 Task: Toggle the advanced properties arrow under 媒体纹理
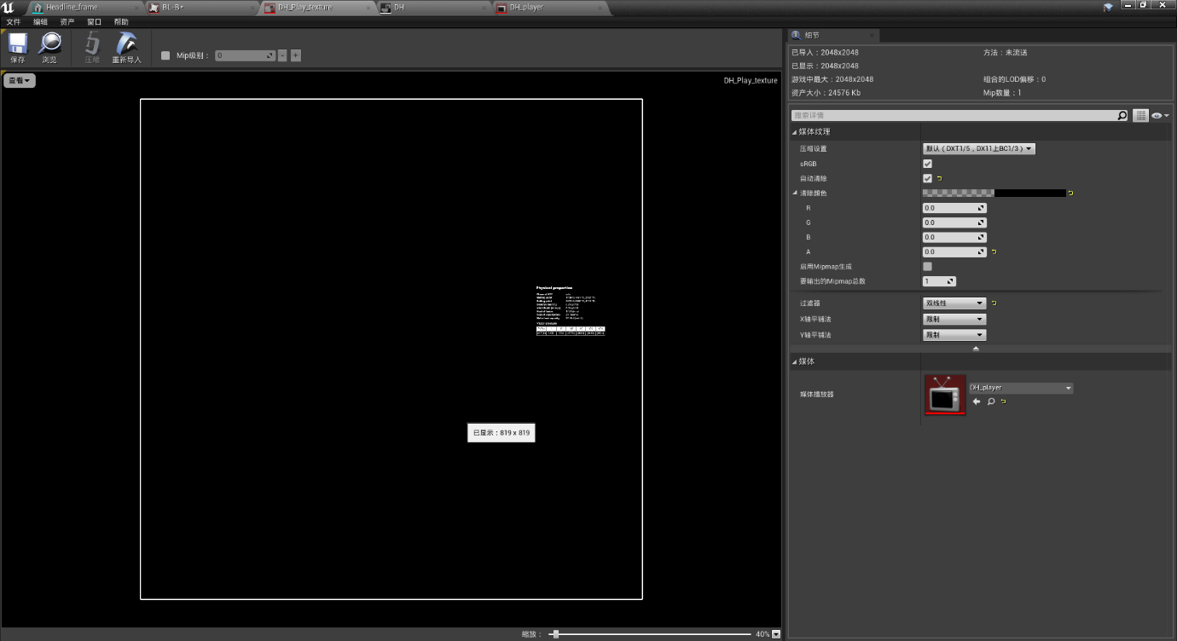click(976, 348)
